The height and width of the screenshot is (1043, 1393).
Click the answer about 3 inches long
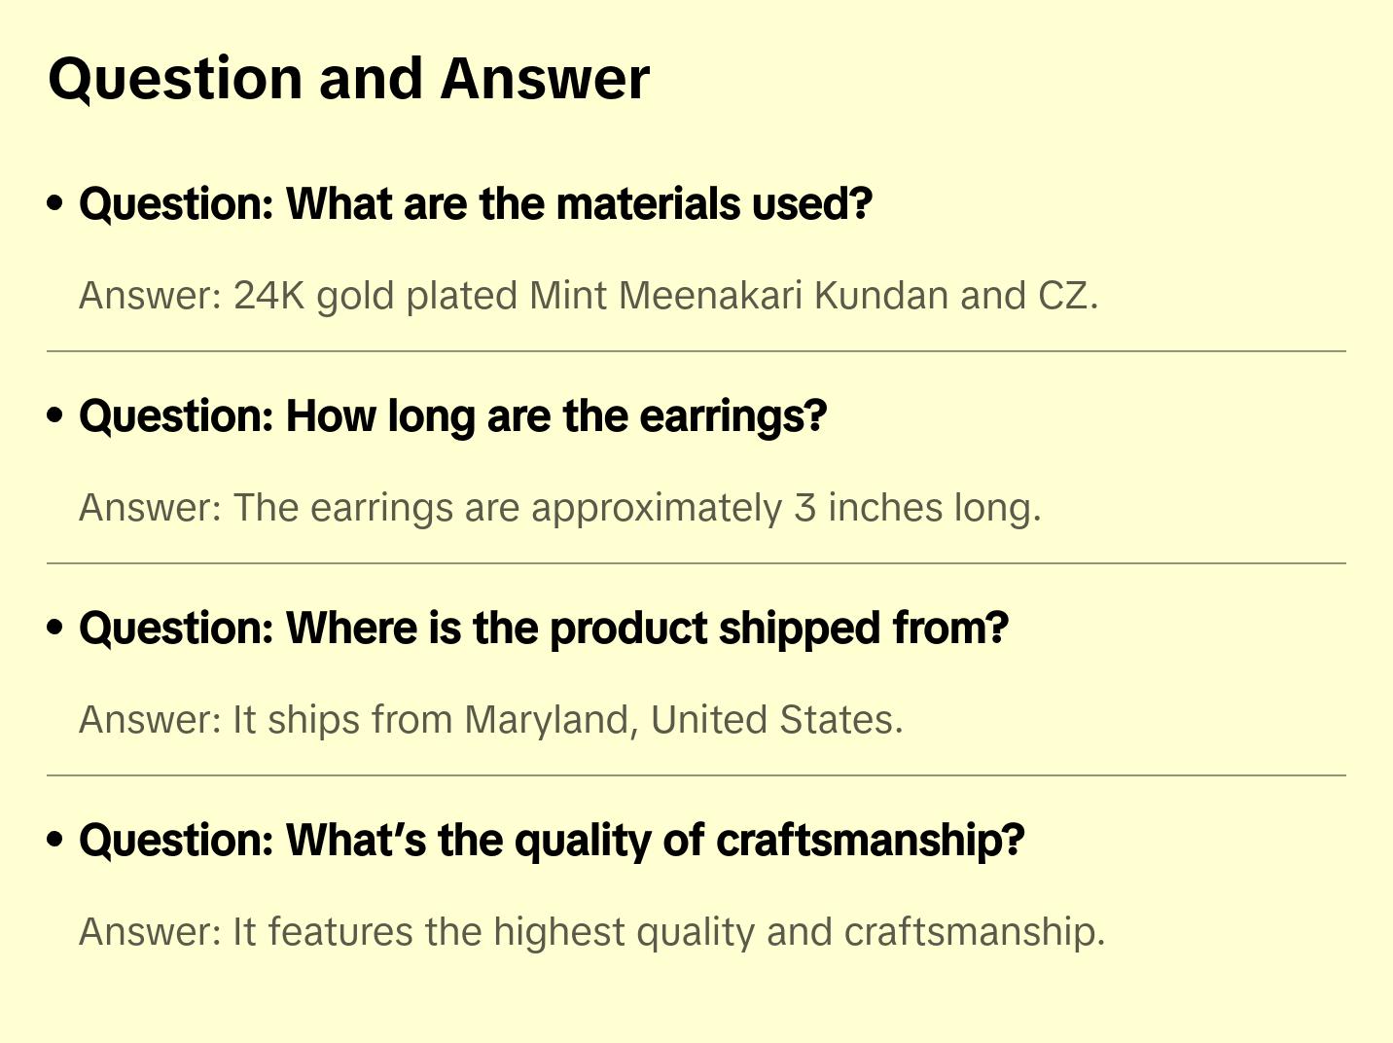pyautogui.click(x=559, y=508)
